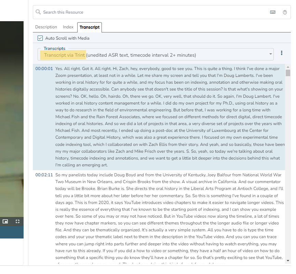
Task: Click the transcript scrollbar thumb
Action: coord(288,73)
